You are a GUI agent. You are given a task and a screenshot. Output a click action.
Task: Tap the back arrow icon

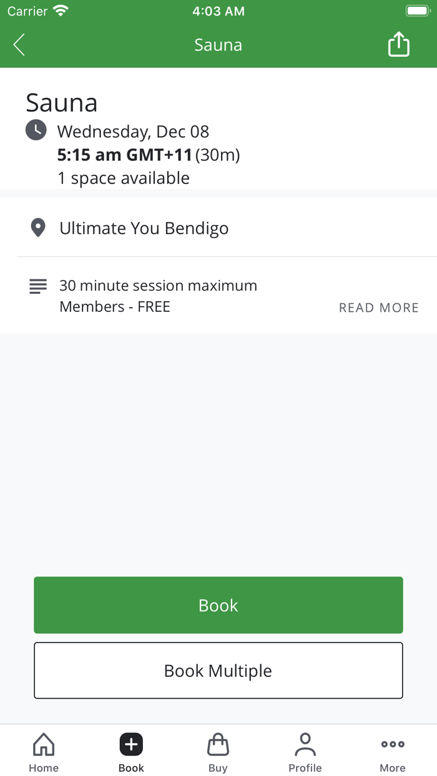[x=19, y=45]
